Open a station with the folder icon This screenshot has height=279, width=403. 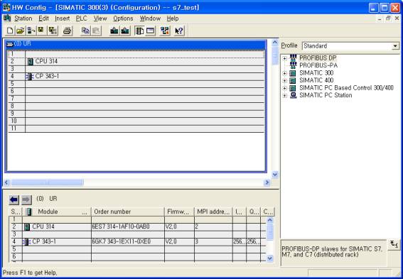point(21,31)
